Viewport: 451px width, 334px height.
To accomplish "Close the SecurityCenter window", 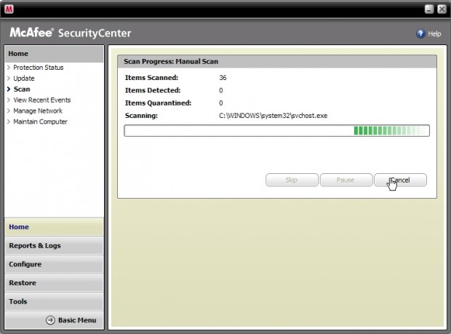I will 442,9.
